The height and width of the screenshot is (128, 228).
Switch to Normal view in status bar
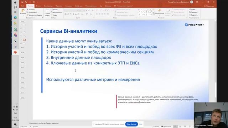(175, 127)
